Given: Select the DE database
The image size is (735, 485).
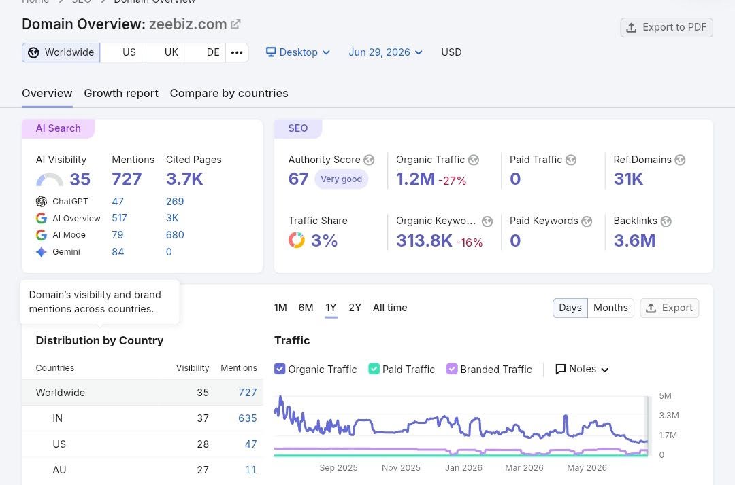Looking at the screenshot, I should point(206,52).
